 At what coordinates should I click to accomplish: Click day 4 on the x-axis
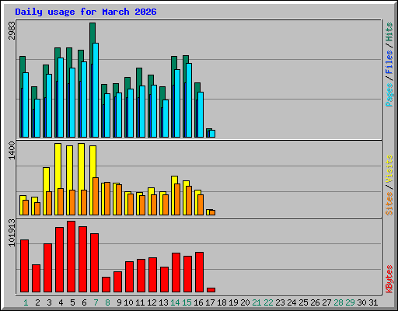click(61, 302)
